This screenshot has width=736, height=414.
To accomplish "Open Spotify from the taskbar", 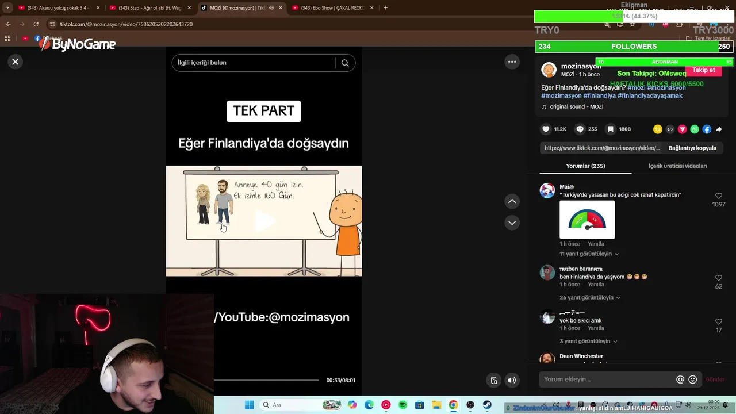I will [402, 405].
